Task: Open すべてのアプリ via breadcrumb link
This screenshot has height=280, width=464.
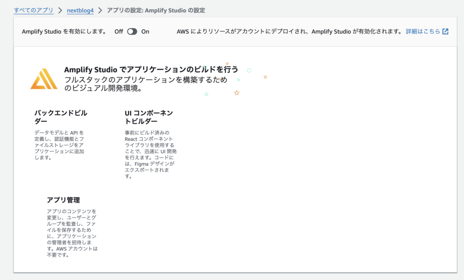Action: pyautogui.click(x=33, y=10)
